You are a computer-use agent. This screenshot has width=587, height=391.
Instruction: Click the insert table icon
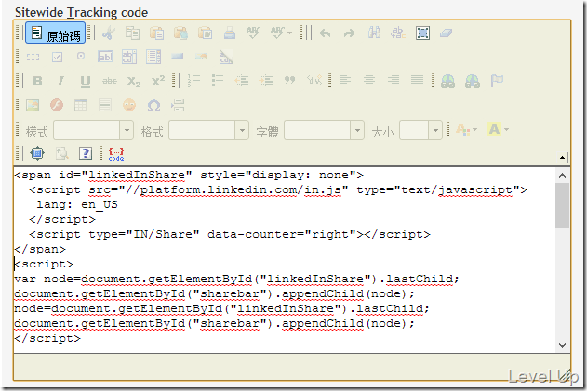[81, 106]
